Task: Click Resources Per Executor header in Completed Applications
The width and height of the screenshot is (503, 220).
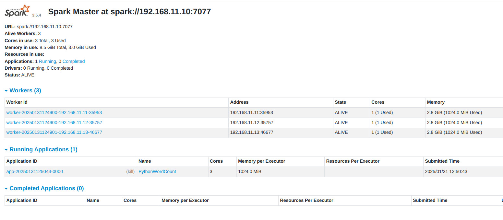Action: (x=306, y=200)
